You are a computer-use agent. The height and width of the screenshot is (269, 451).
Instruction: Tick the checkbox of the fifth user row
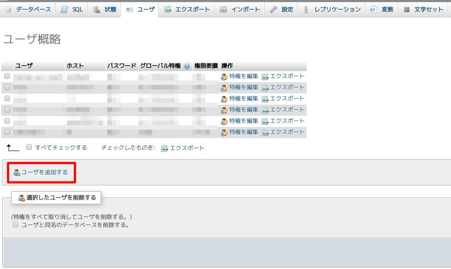pyautogui.click(x=7, y=121)
